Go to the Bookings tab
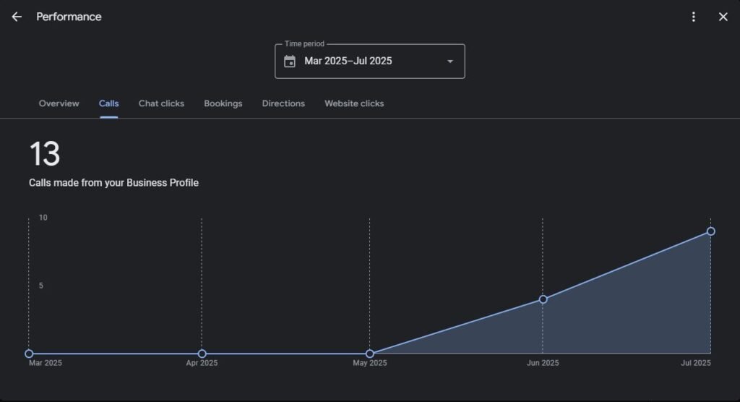Viewport: 740px width, 402px height. [x=223, y=103]
